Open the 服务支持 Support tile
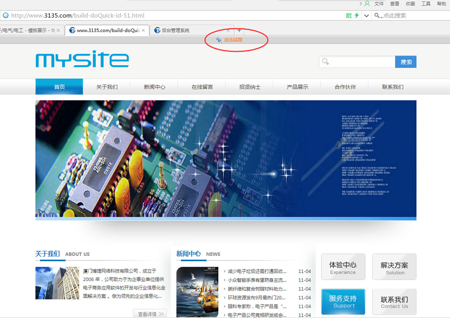The image size is (450, 318). [343, 301]
